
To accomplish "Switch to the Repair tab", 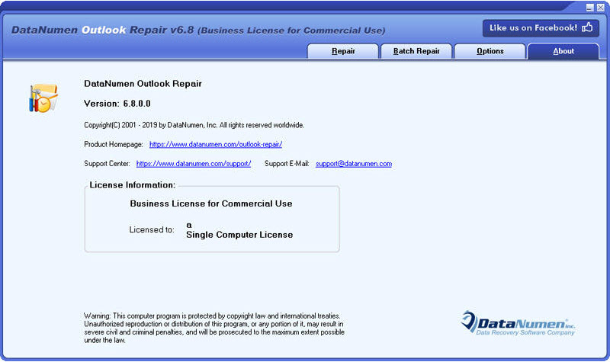I will click(342, 51).
